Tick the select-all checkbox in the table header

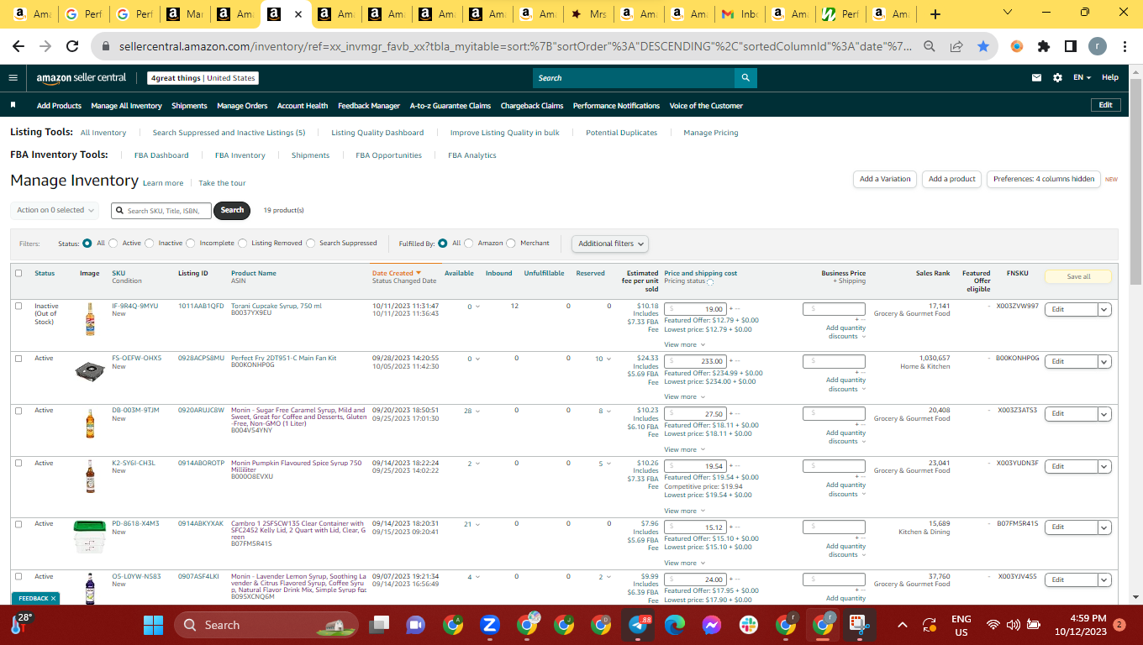(x=18, y=273)
